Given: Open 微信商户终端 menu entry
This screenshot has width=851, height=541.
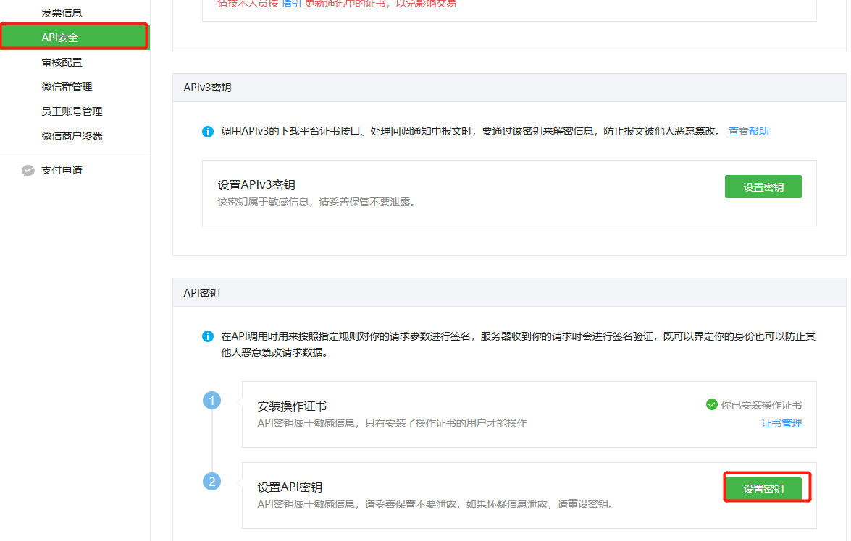Looking at the screenshot, I should 72,136.
